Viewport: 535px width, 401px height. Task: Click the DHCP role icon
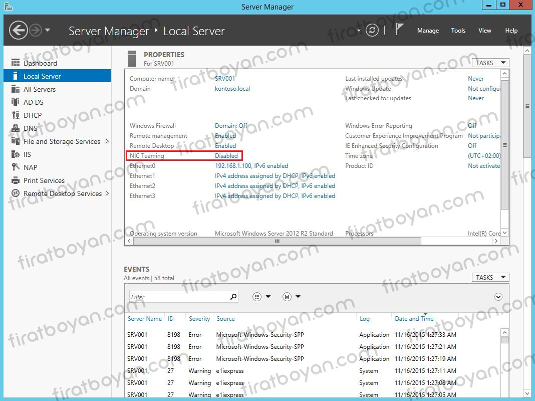[x=16, y=115]
